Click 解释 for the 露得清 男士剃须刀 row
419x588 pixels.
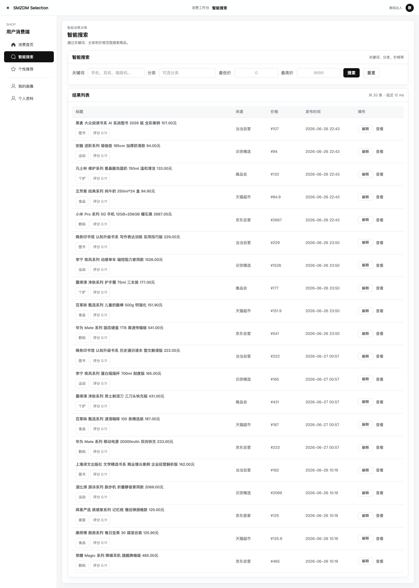[x=365, y=402]
